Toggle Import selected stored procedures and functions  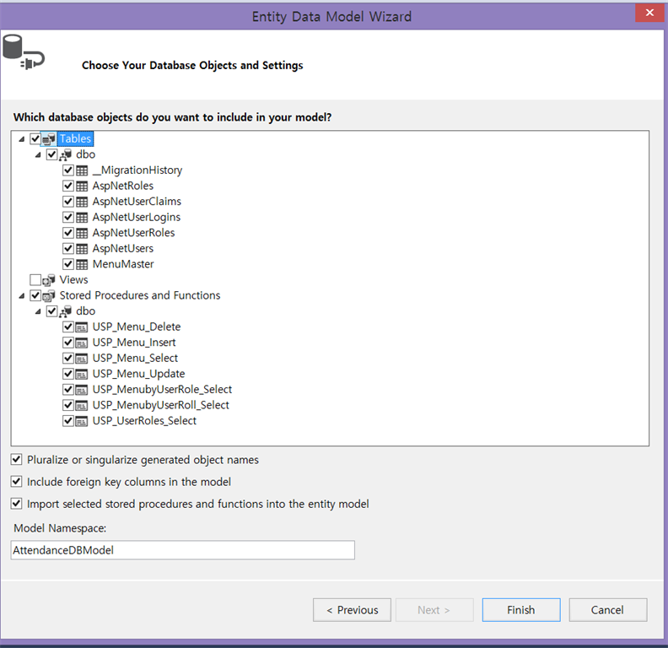16,504
